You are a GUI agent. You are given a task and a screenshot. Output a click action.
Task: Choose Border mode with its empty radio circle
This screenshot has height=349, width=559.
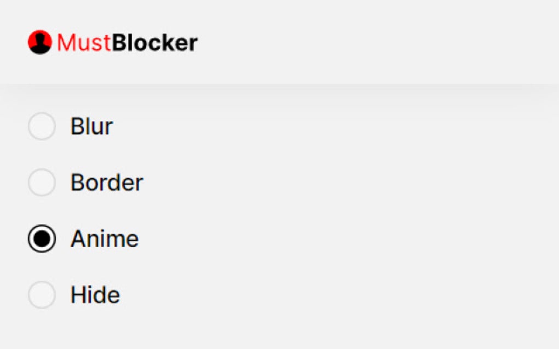[x=42, y=183]
